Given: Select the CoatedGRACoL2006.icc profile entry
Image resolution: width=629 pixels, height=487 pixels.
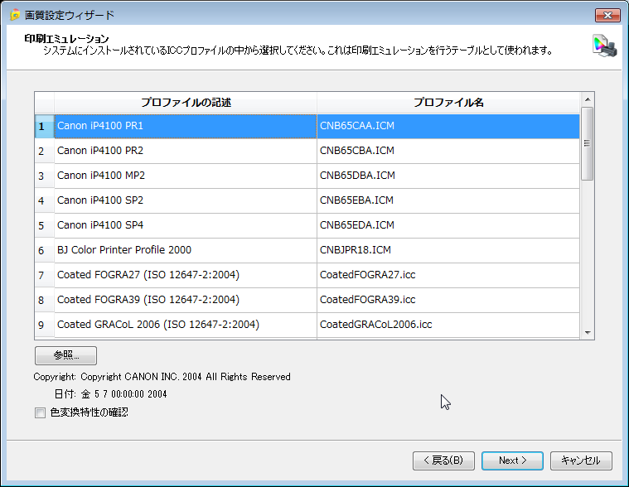Looking at the screenshot, I should [448, 325].
